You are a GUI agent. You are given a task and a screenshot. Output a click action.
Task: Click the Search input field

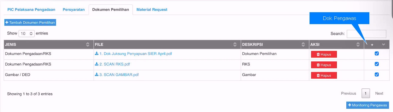[366, 34]
